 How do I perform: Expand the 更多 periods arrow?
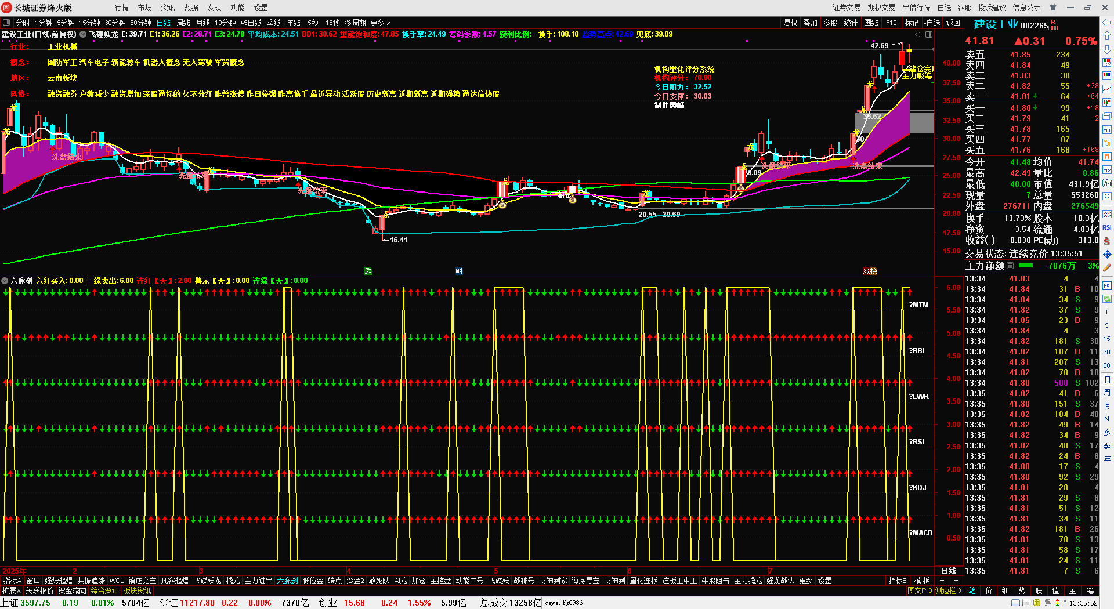(x=380, y=23)
